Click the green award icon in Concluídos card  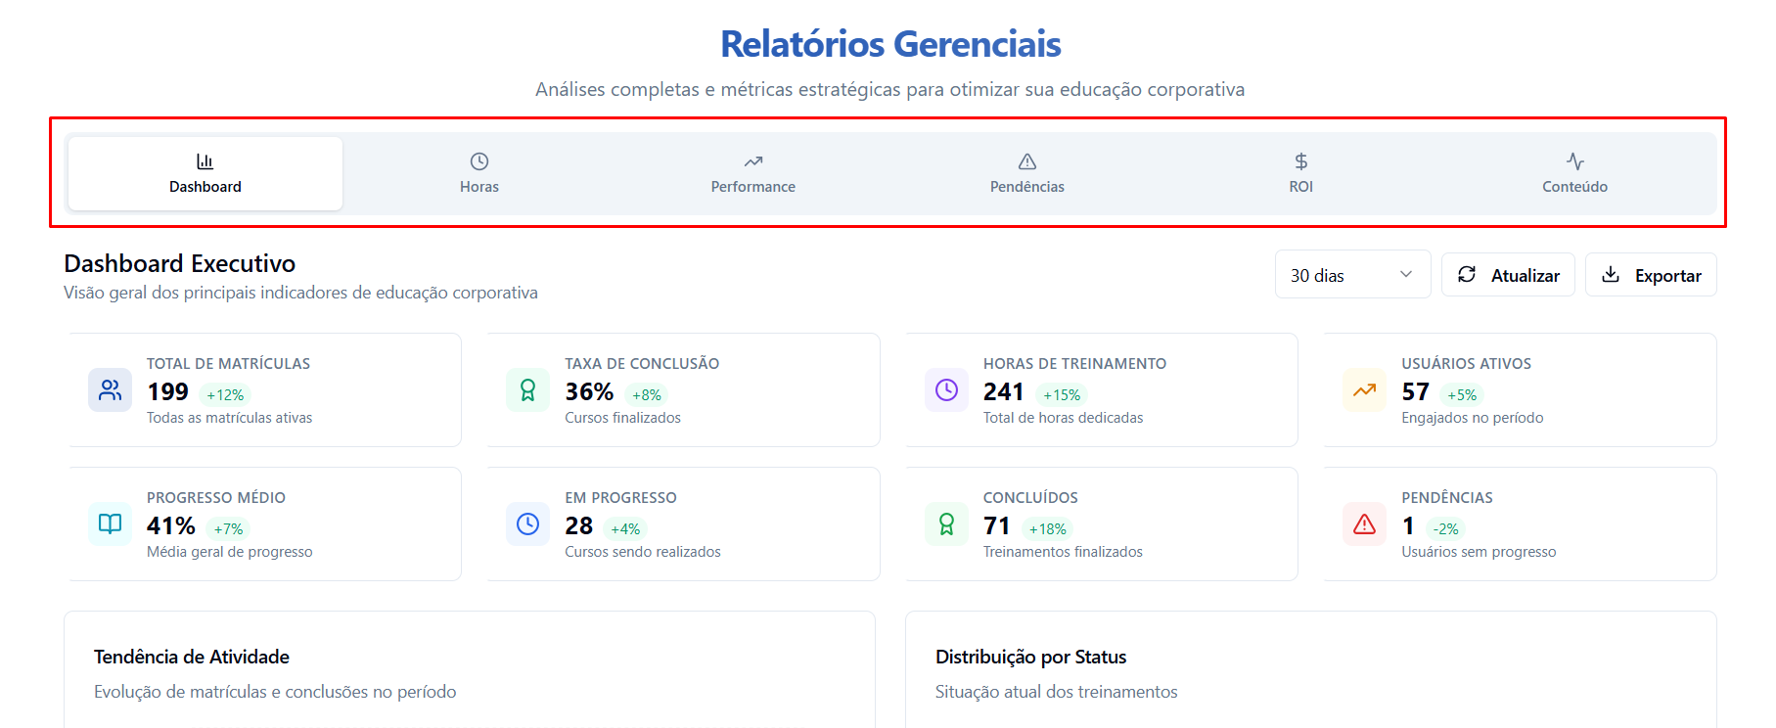[x=946, y=524]
